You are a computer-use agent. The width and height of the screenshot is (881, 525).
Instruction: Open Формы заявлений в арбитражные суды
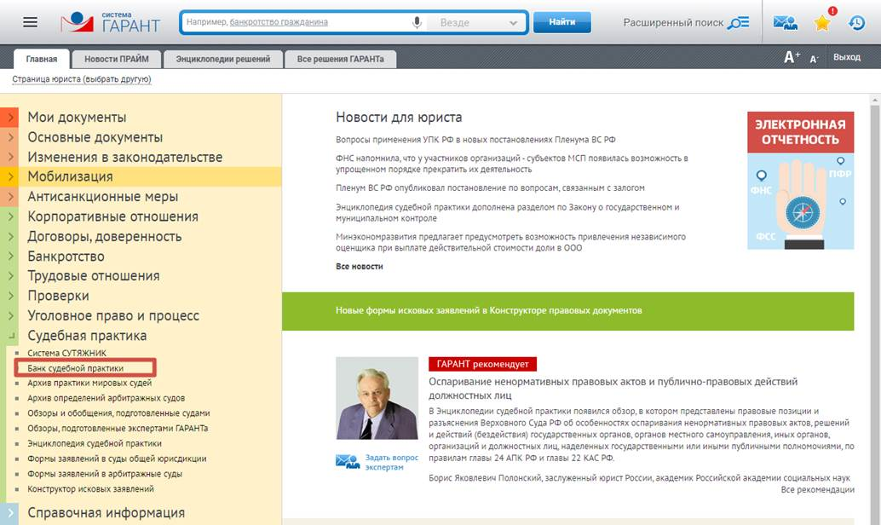[x=105, y=474]
